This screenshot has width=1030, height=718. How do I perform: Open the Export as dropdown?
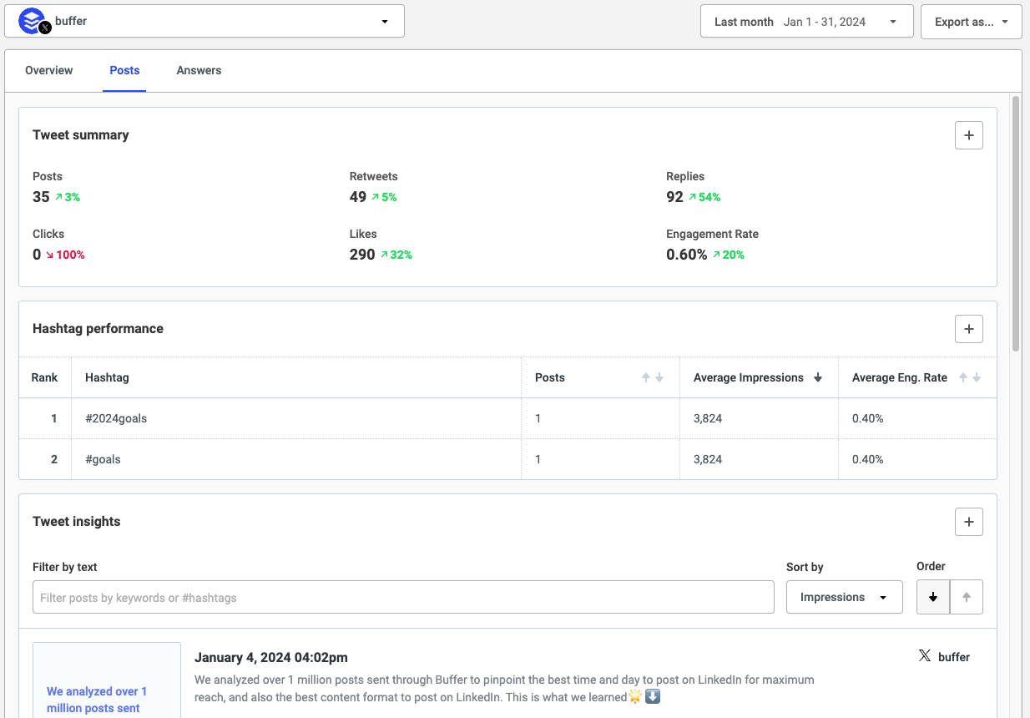coord(971,22)
